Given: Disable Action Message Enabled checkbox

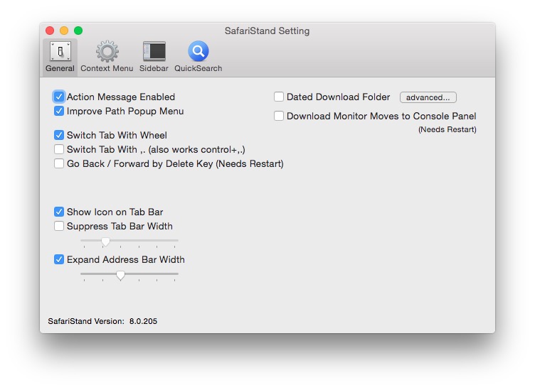Looking at the screenshot, I should (x=59, y=97).
